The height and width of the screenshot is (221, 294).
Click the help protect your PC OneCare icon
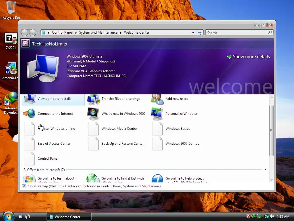click(x=157, y=178)
